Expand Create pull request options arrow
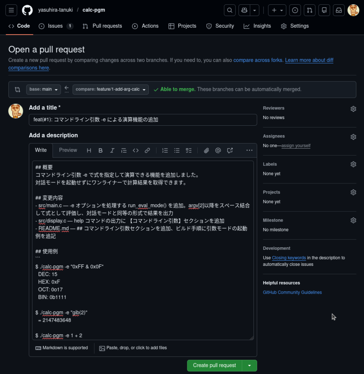Screen dimensions: 364x374 (x=249, y=366)
